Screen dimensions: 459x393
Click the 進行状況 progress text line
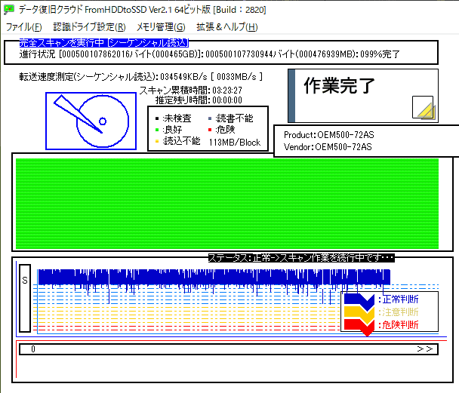click(210, 54)
